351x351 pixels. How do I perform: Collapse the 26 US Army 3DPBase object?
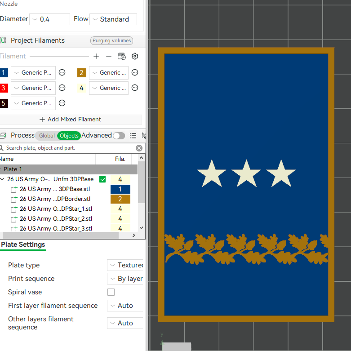coord(2,179)
